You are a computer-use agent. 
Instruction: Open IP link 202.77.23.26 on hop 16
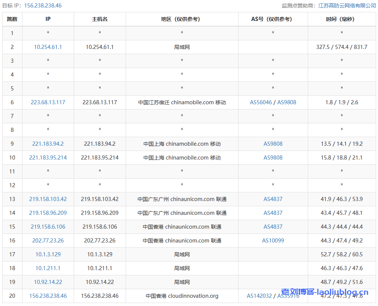tap(47, 240)
